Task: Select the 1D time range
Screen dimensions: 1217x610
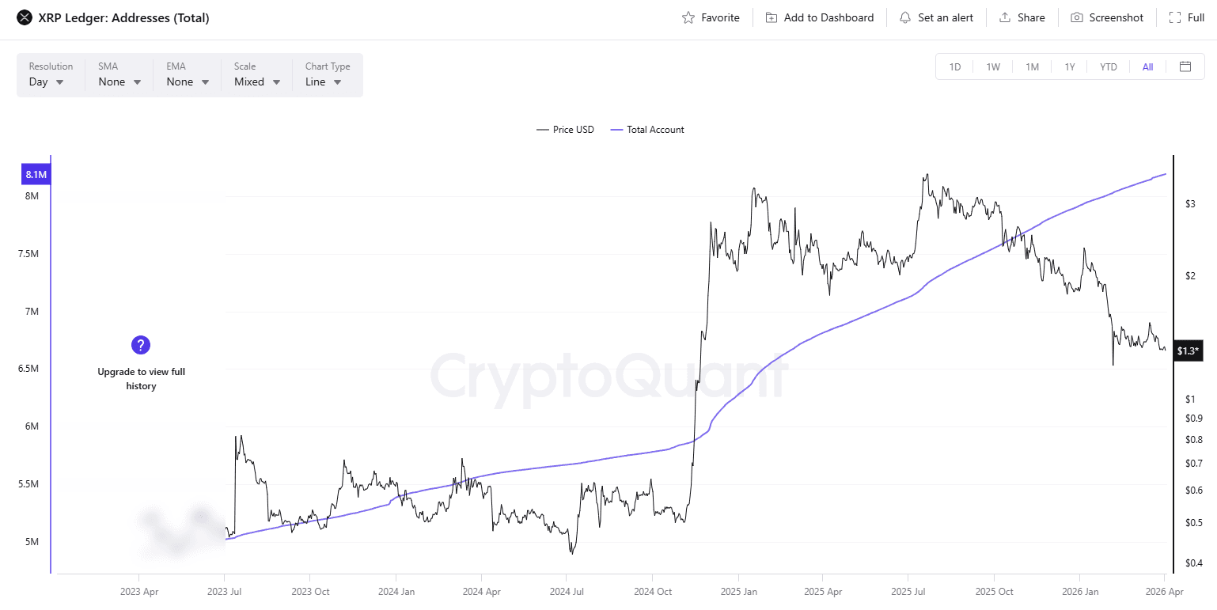Action: (955, 67)
